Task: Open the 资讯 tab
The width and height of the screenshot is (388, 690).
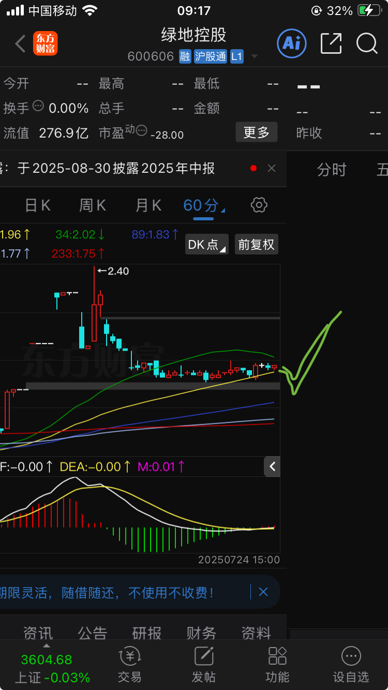Action: [38, 633]
